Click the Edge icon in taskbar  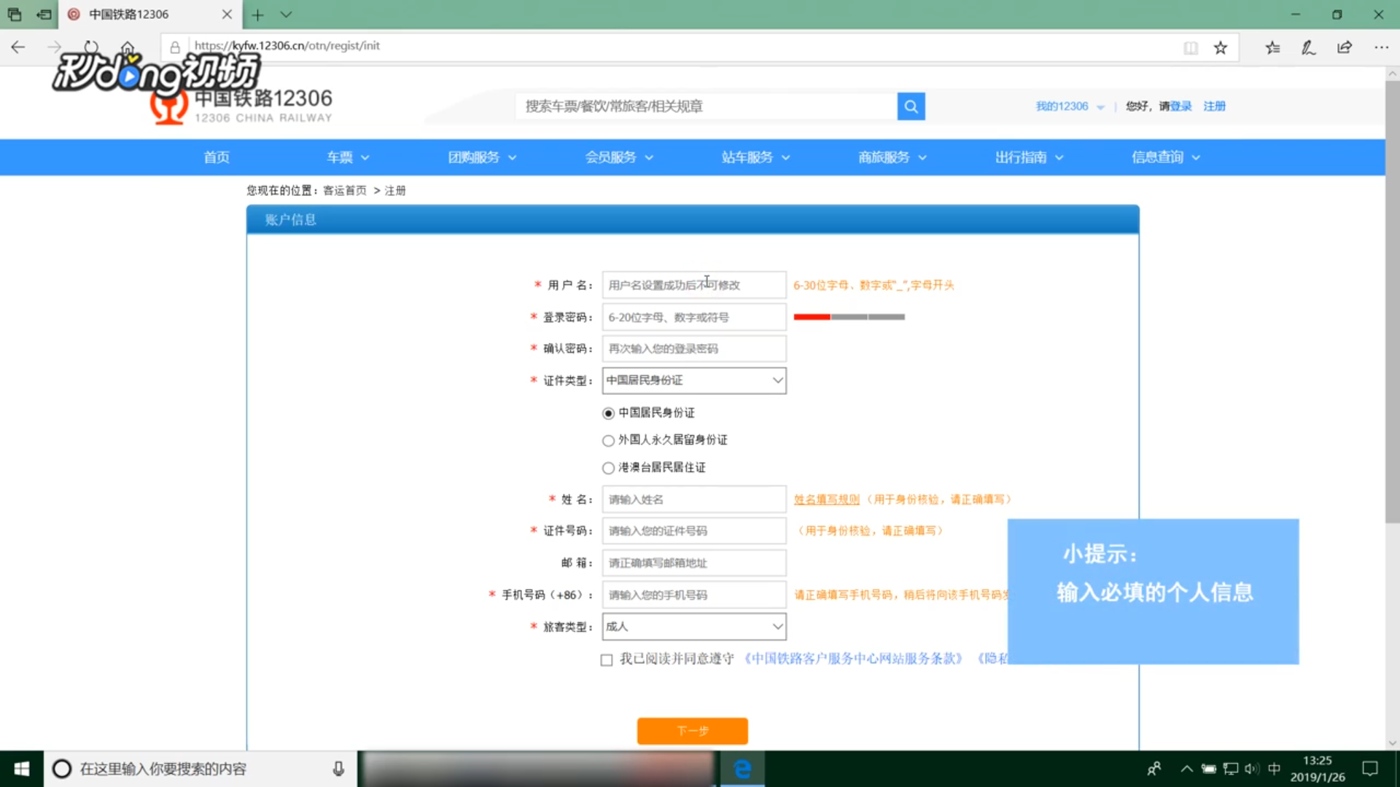click(x=742, y=769)
